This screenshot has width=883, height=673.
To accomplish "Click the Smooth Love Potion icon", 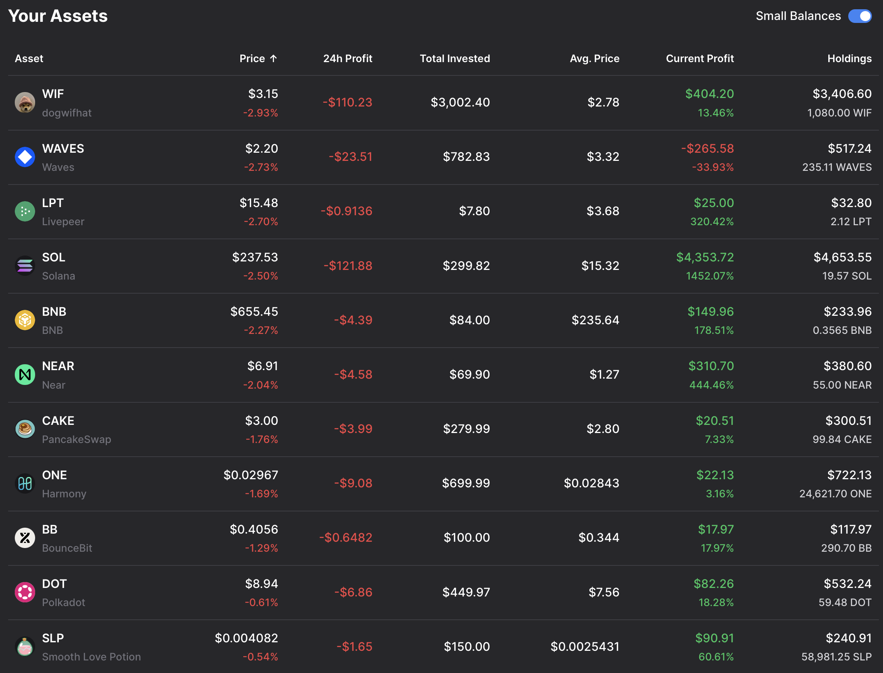I will click(x=25, y=646).
